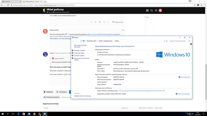Screen dimensions: 207x116
Task: Show more post actions ellipsis icon
Action: 108,22
